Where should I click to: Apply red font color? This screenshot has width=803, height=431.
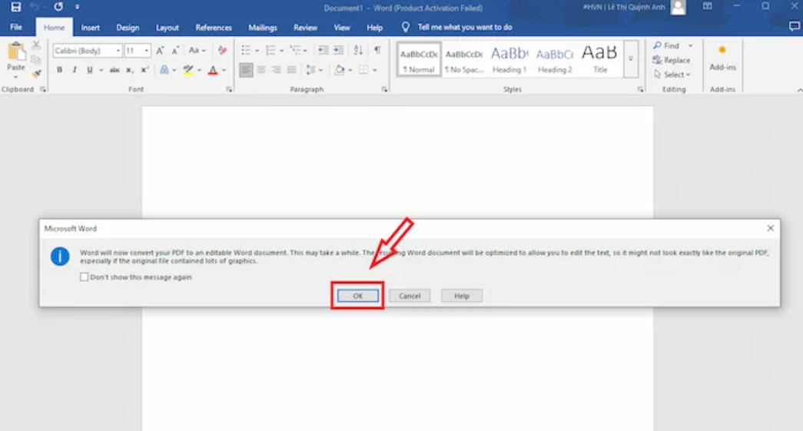(x=213, y=70)
